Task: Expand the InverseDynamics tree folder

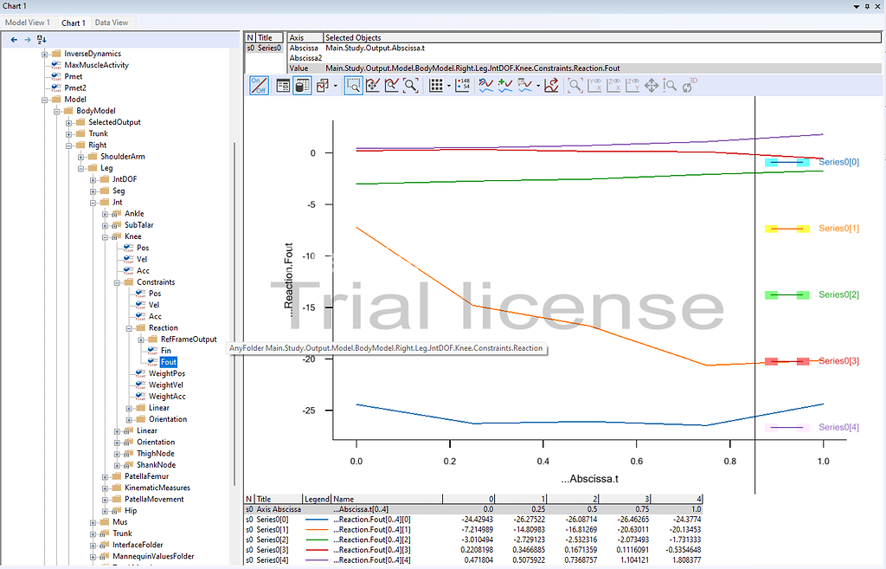Action: tap(44, 54)
